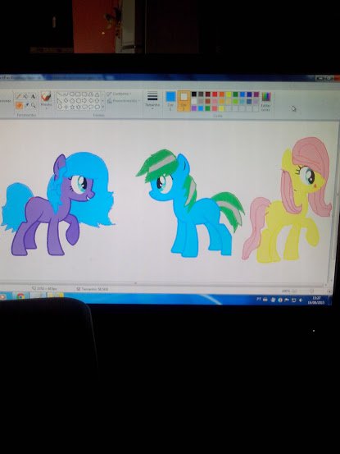Open Chrome from the taskbar
Screen dimensions: 340x454
20,296
